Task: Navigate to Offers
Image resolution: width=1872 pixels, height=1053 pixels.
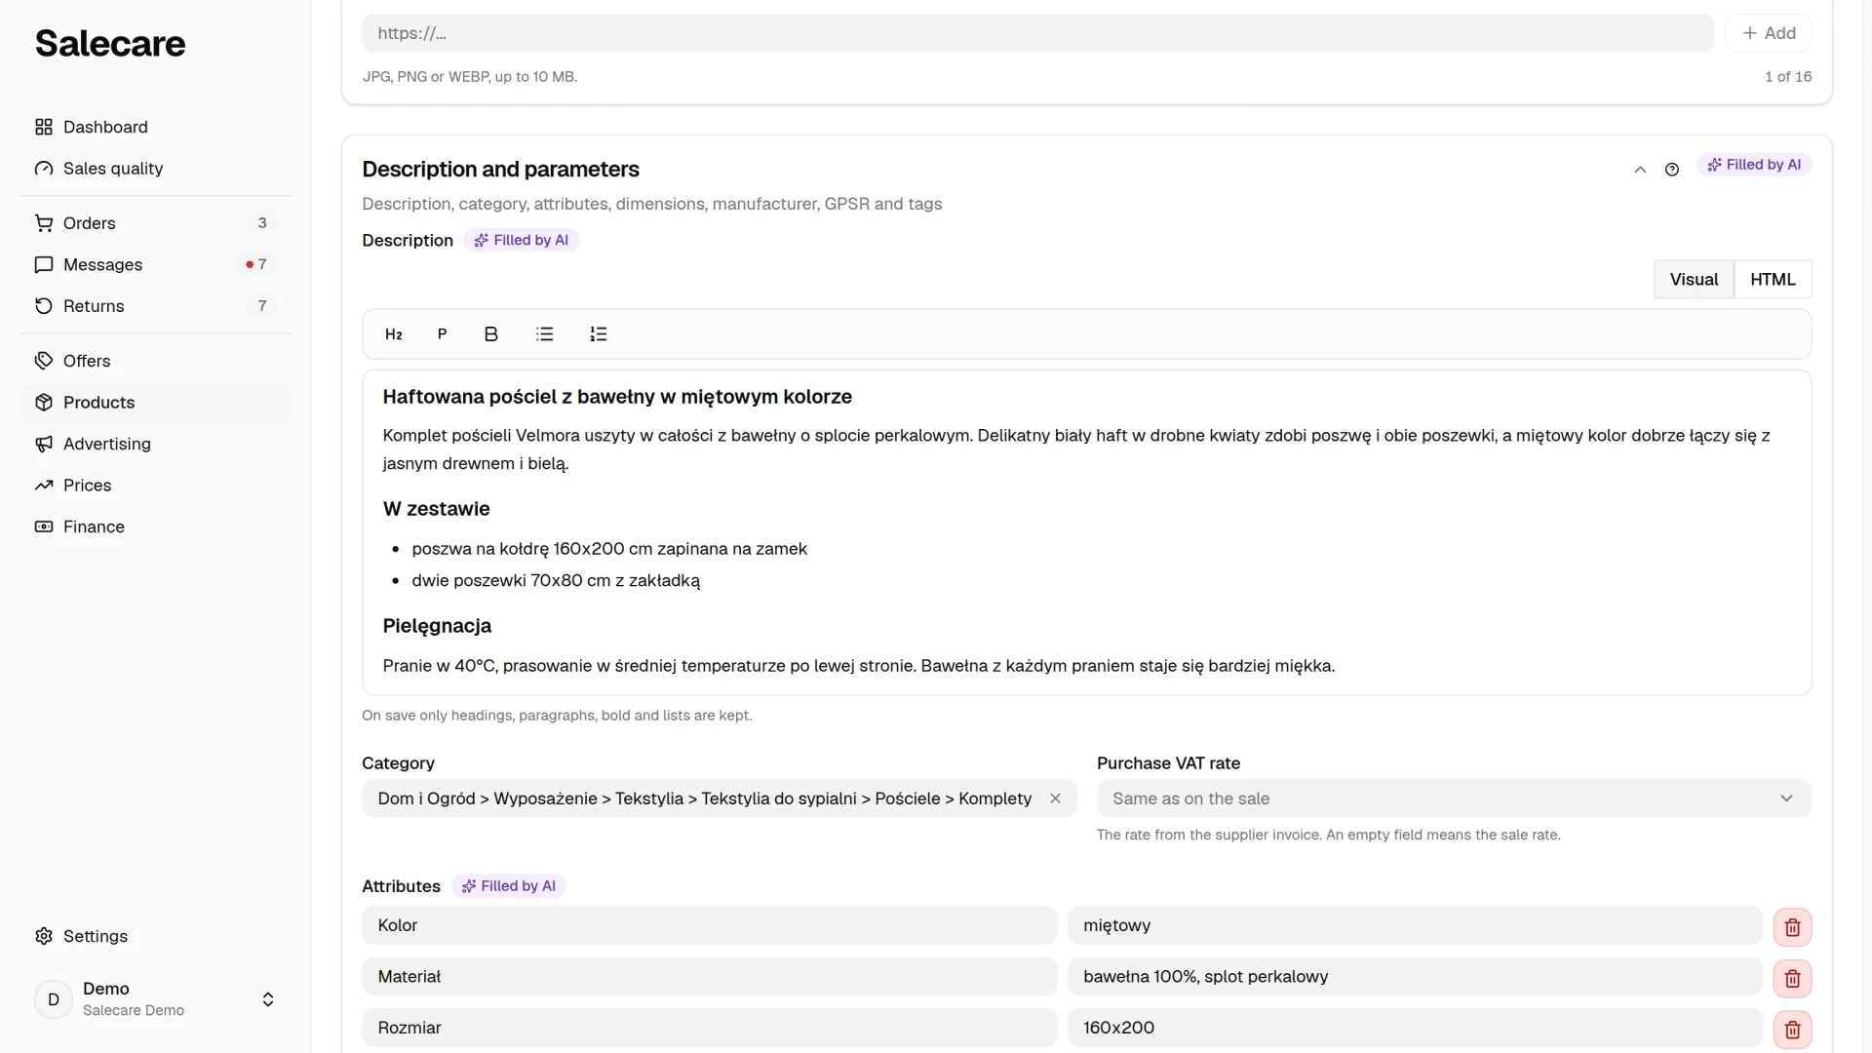Action: (156, 361)
